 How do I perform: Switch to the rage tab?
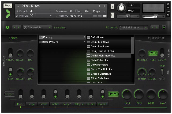[x=32, y=104]
